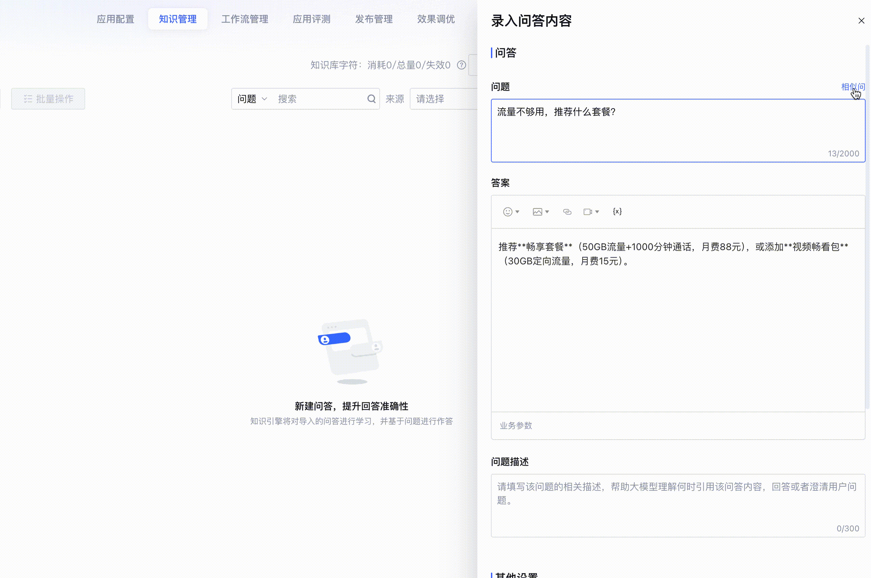Open the emoji picker in answer toolbar
This screenshot has width=871, height=578.
508,212
